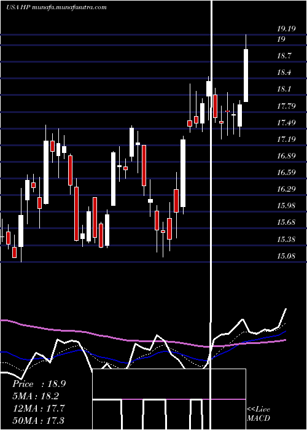Click the latest tall white candle near 18.7
307x430 pixels.
point(246,76)
